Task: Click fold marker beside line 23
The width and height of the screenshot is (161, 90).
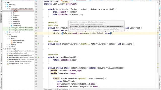Action: point(43,9)
